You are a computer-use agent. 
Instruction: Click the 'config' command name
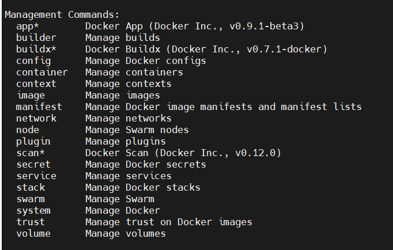[x=33, y=61]
